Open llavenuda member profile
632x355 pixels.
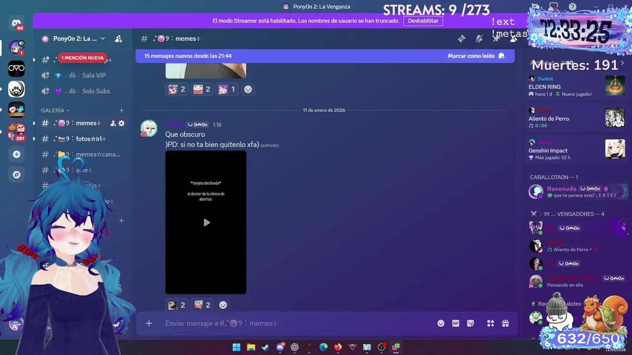577,191
